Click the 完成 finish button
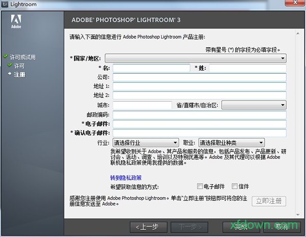 pos(241,227)
